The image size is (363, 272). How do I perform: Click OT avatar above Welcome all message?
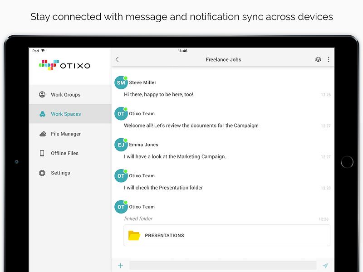121,114
